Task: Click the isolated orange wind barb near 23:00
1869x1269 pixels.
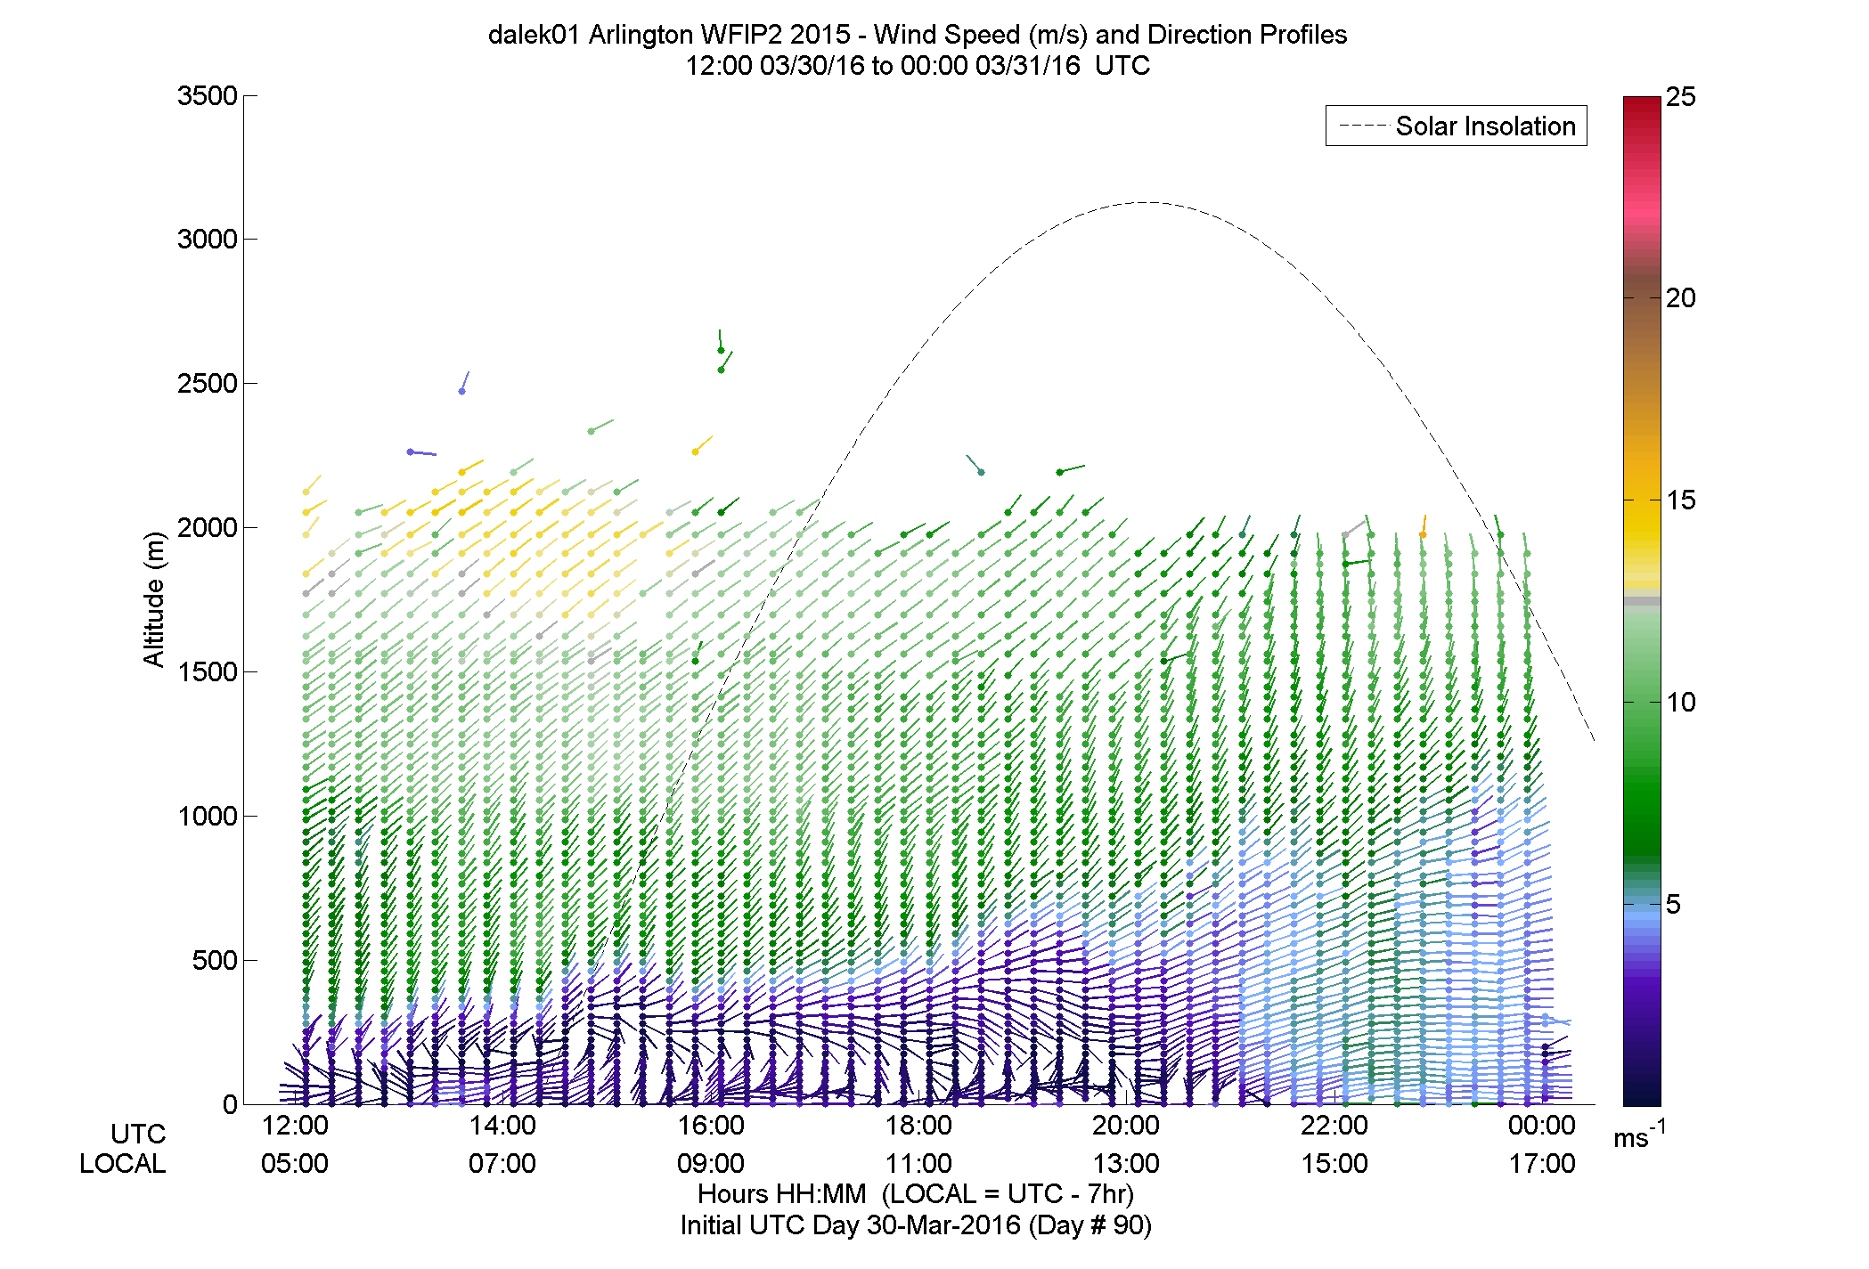Action: [x=1424, y=525]
